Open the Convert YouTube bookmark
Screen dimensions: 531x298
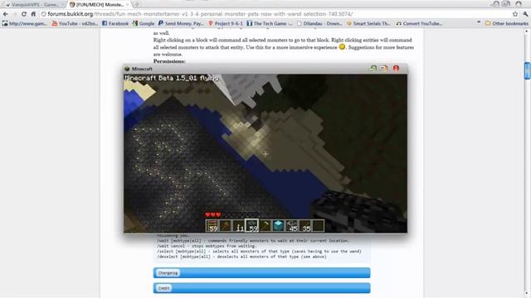(x=419, y=24)
